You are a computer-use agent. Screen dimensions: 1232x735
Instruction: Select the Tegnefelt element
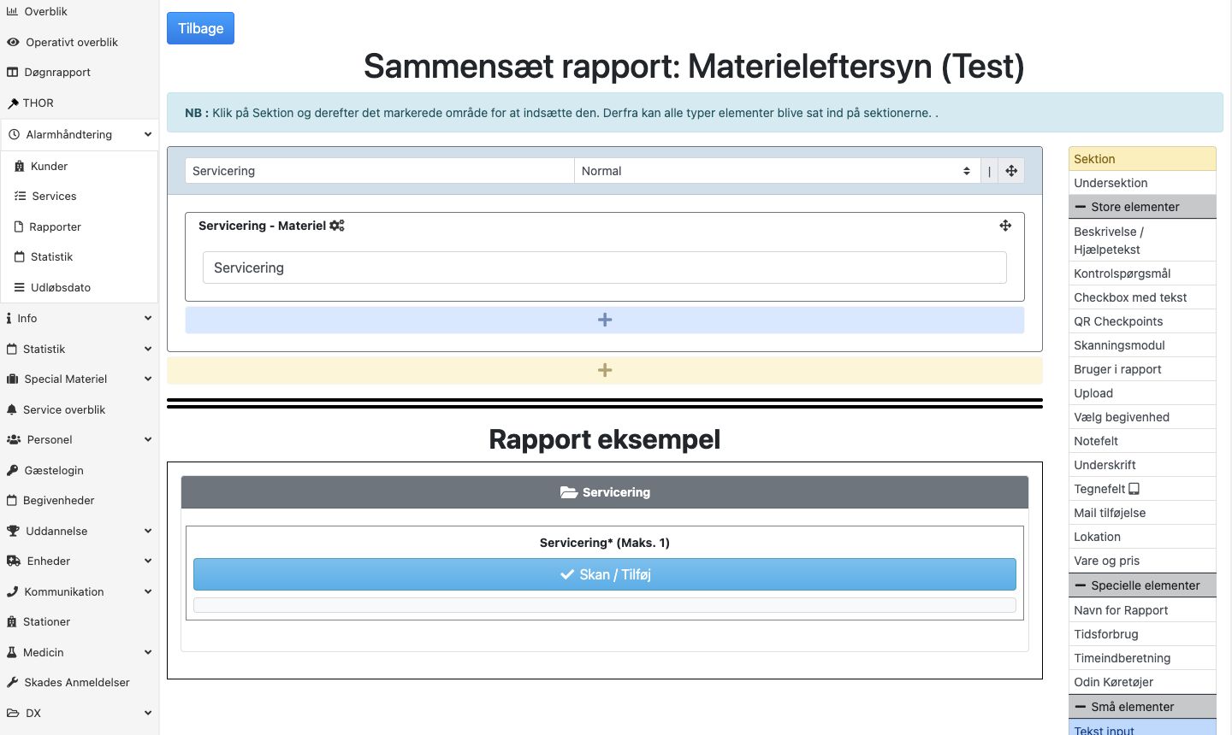(1142, 489)
